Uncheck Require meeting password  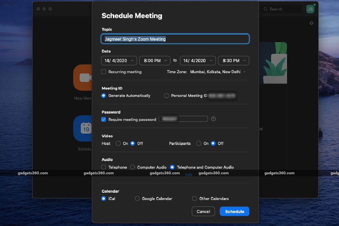(x=104, y=119)
